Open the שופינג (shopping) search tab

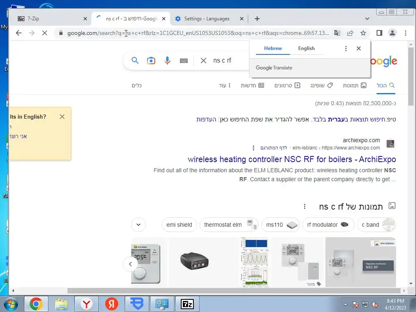(x=322, y=85)
